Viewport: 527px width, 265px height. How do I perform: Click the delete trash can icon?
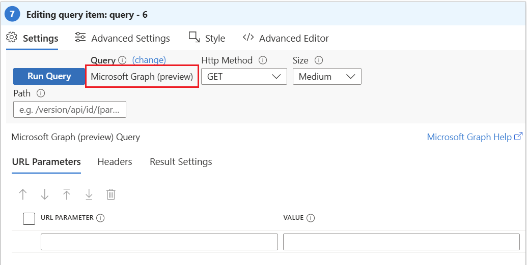click(x=111, y=194)
